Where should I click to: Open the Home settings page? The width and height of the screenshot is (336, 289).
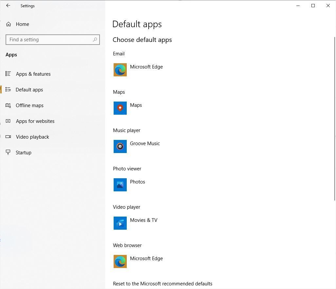23,24
